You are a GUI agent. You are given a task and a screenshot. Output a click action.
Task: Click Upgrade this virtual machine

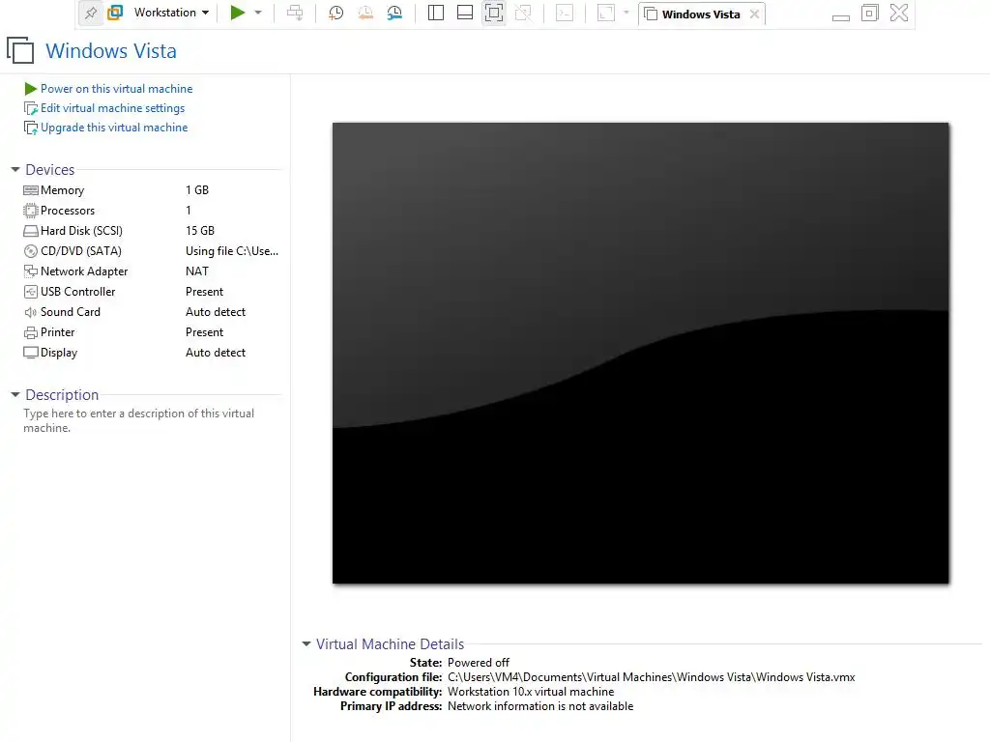(x=114, y=128)
